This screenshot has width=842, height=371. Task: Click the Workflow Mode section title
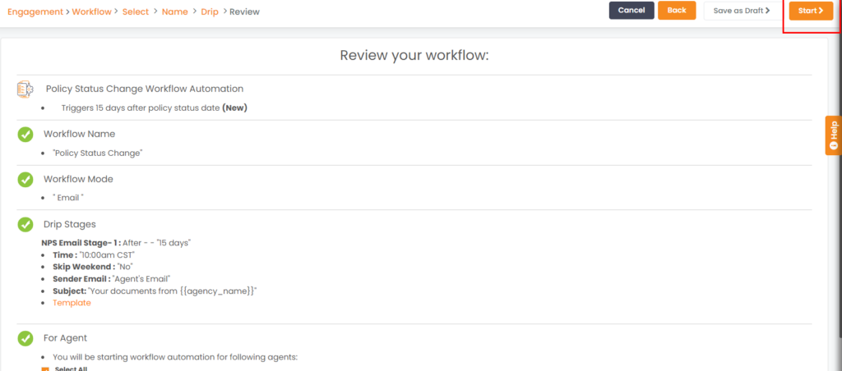coord(78,179)
